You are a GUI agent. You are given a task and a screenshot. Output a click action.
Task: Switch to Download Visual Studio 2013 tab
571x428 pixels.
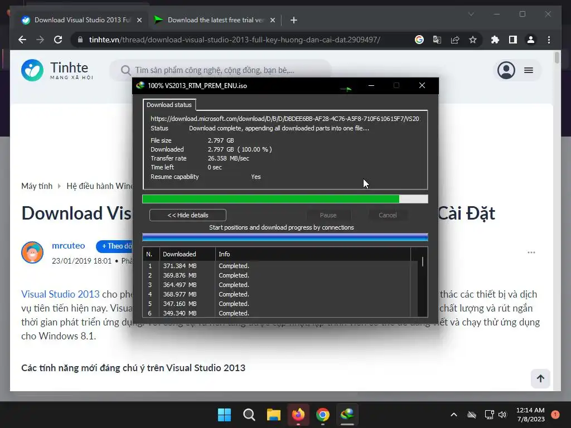pyautogui.click(x=82, y=20)
